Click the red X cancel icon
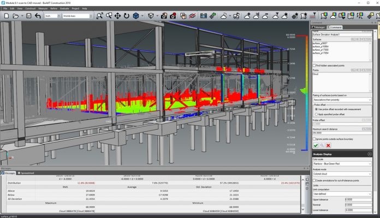Viewport: 380px width, 218px height. 329,146
